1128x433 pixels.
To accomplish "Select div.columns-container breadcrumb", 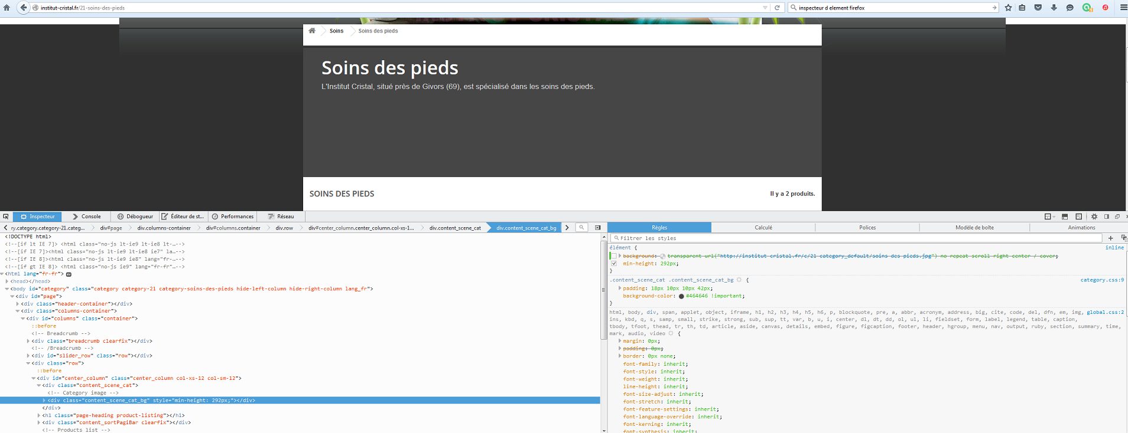I will 164,228.
